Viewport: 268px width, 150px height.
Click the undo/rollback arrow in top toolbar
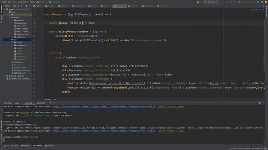coord(258,2)
